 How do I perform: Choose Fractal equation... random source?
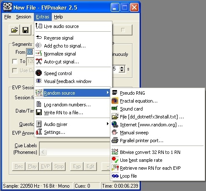pyautogui.click(x=158, y=101)
